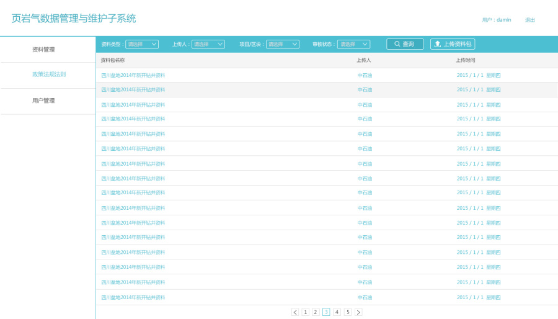Jump to page 5
This screenshot has height=319, width=558.
pyautogui.click(x=348, y=312)
